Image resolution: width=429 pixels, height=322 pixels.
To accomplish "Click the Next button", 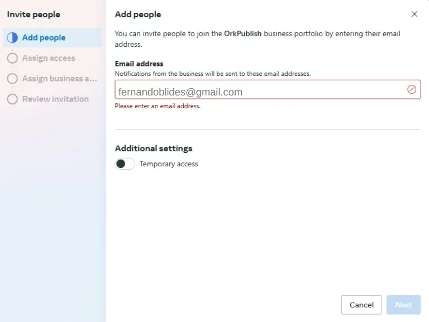I will (x=403, y=305).
